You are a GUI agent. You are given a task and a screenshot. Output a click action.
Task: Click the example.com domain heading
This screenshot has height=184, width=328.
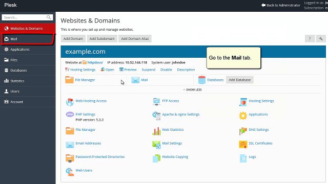[86, 52]
